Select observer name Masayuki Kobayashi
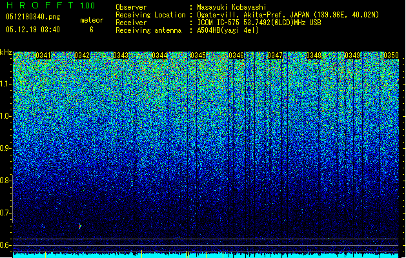 (232, 7)
